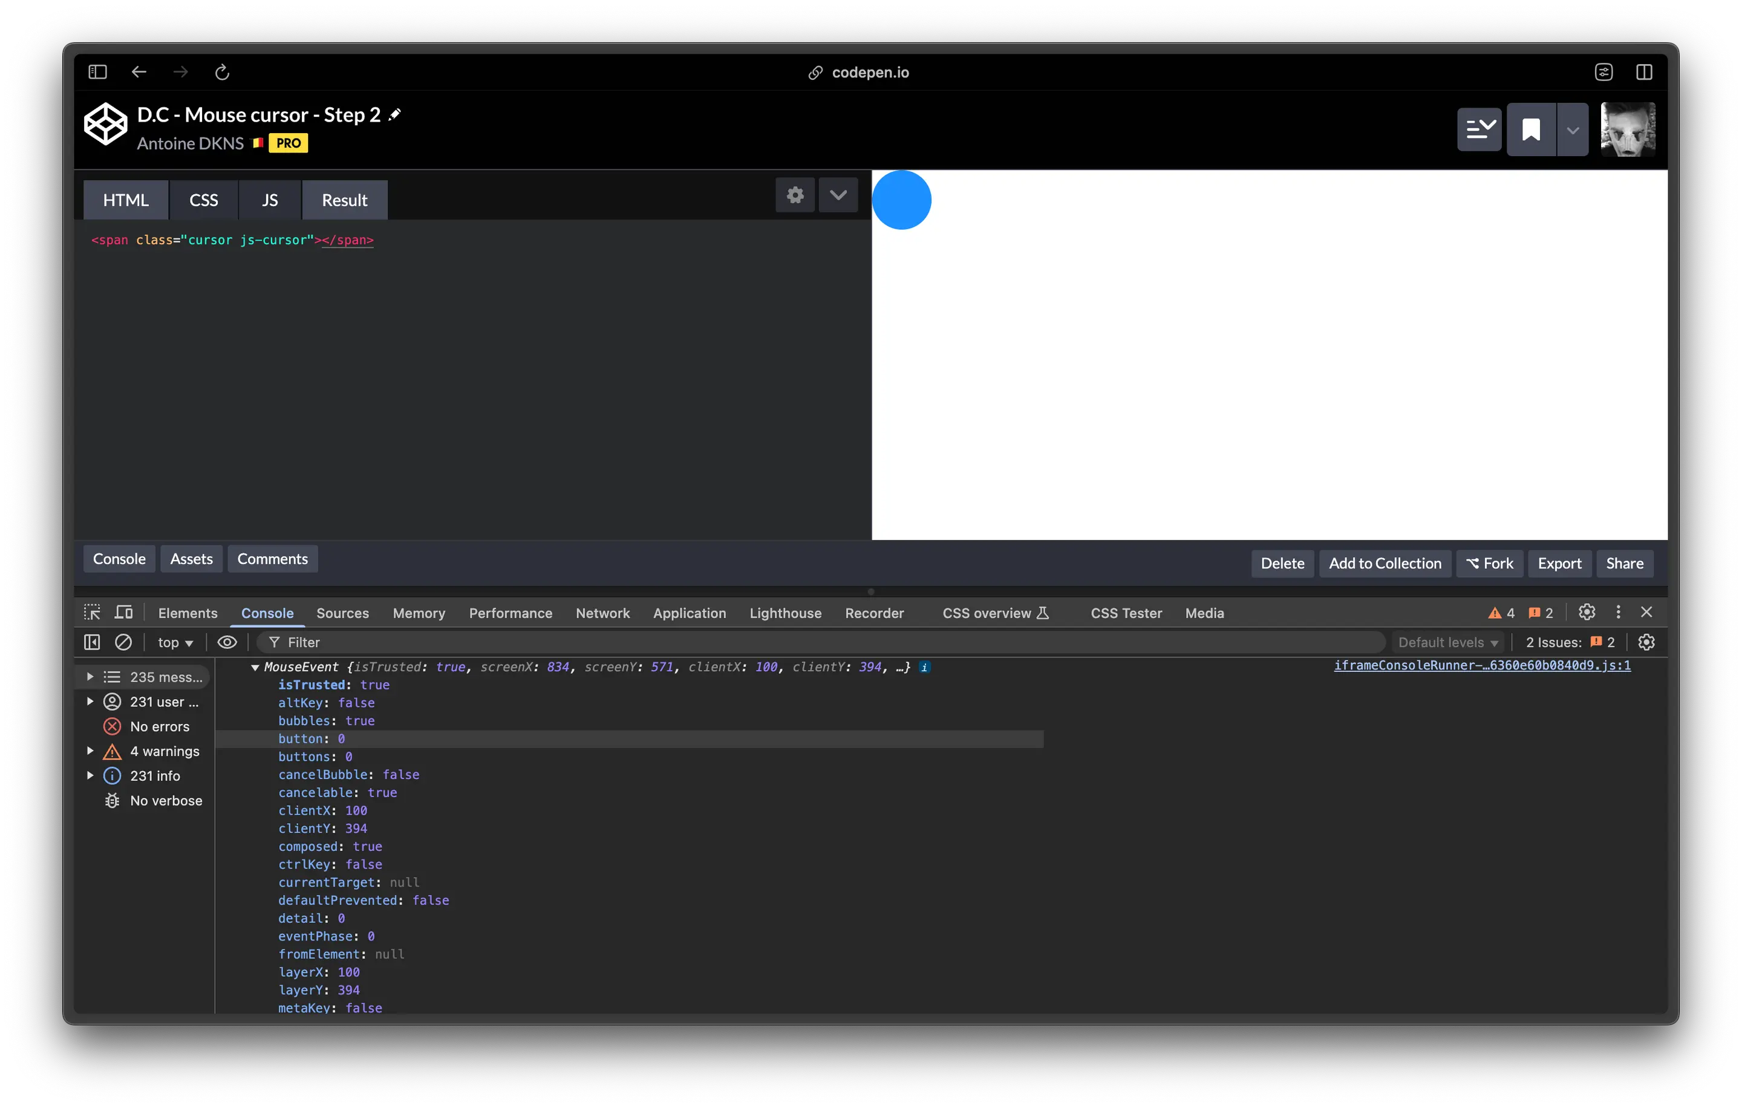Expand the 4 warnings group
The height and width of the screenshot is (1108, 1742).
90,751
